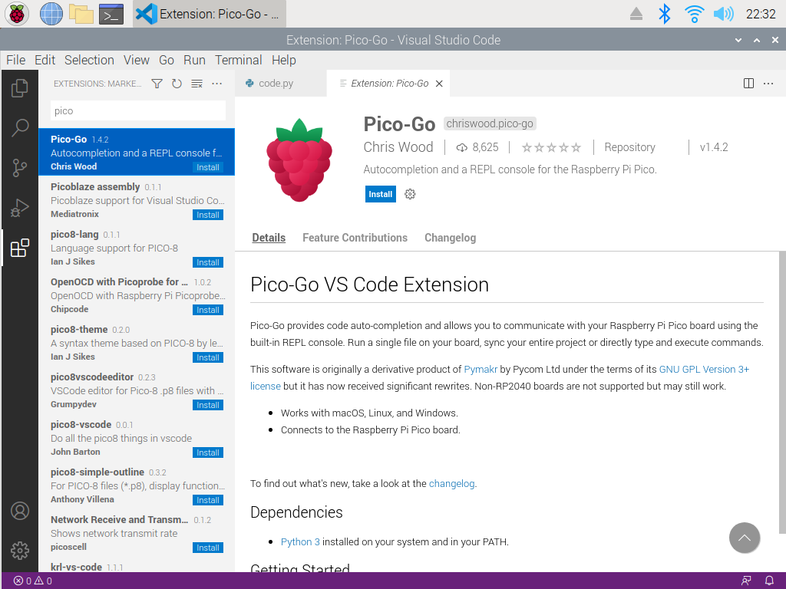Open the Edit menu
The width and height of the screenshot is (786, 589).
click(45, 60)
